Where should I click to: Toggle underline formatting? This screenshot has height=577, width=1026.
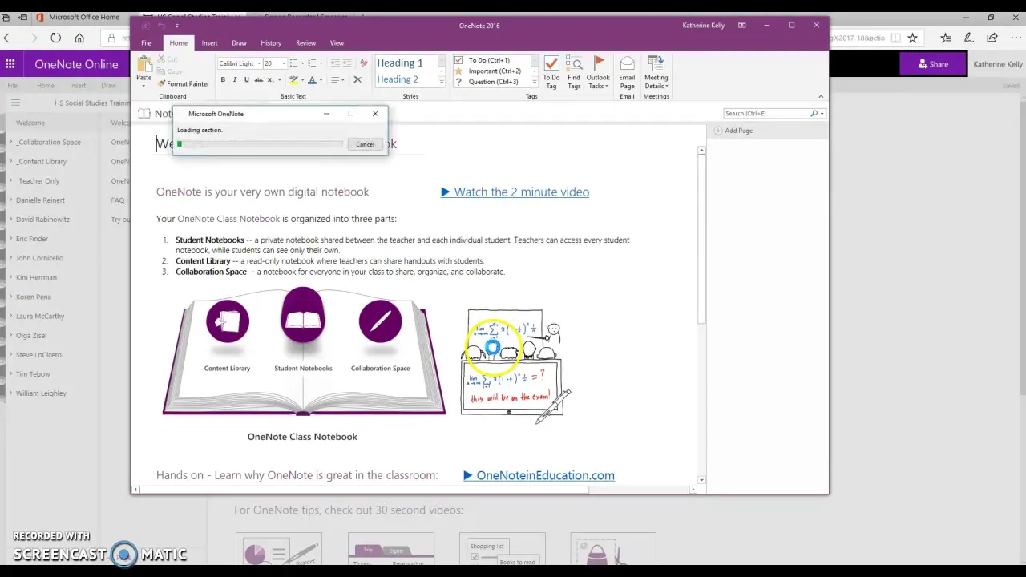[x=246, y=79]
